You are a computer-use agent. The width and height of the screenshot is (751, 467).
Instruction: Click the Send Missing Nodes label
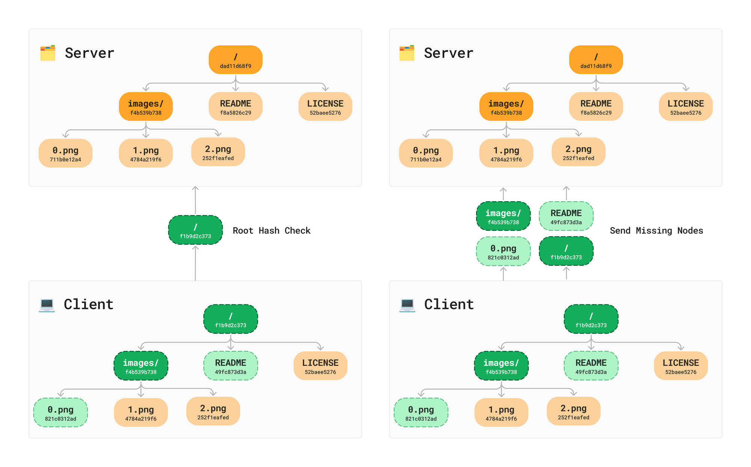tap(656, 230)
